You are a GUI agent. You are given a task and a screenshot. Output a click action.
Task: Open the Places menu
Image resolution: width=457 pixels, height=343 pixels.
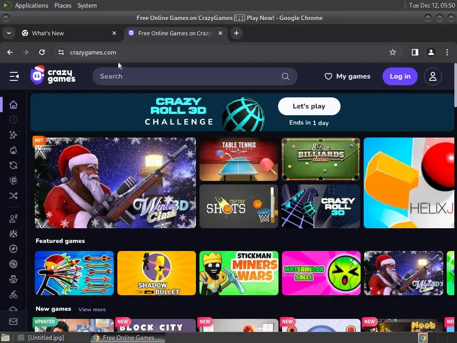pyautogui.click(x=63, y=5)
